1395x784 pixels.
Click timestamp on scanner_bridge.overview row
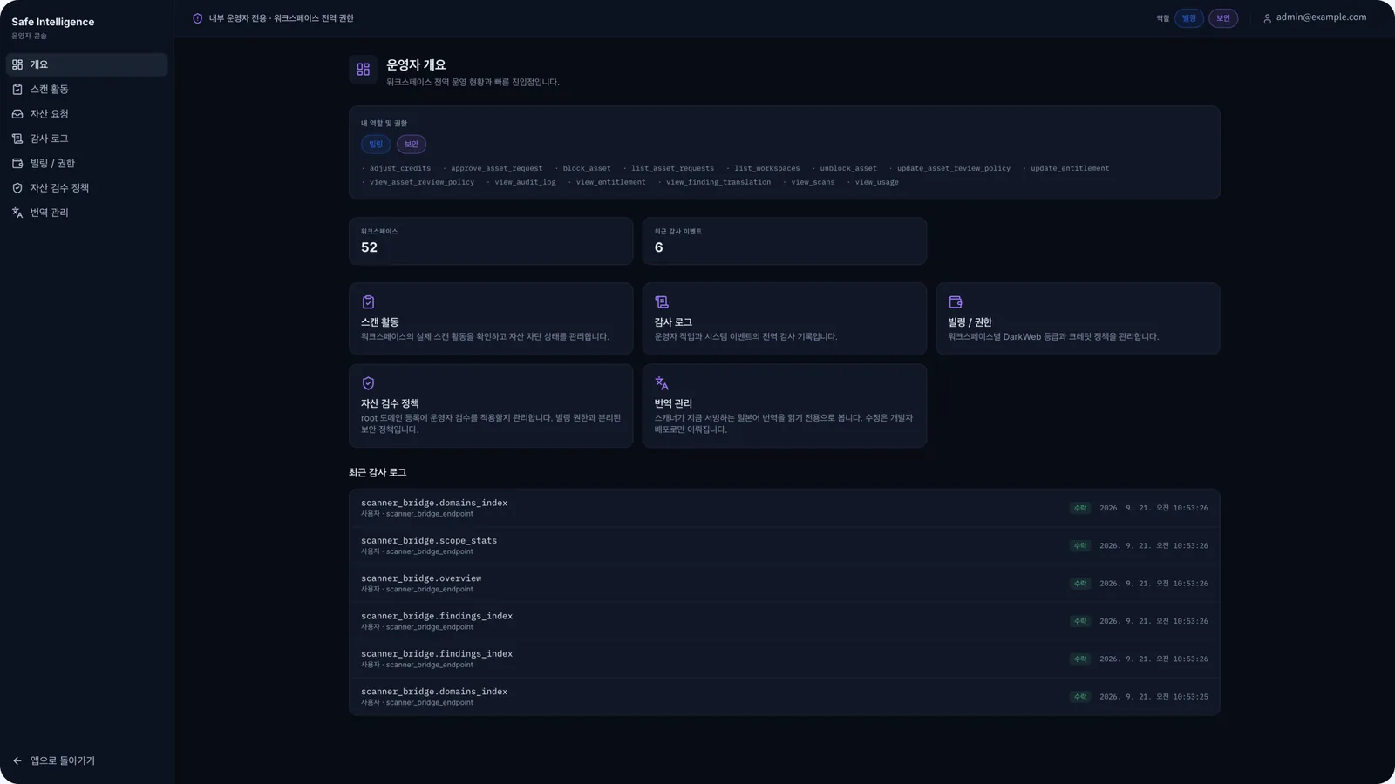coord(1153,584)
